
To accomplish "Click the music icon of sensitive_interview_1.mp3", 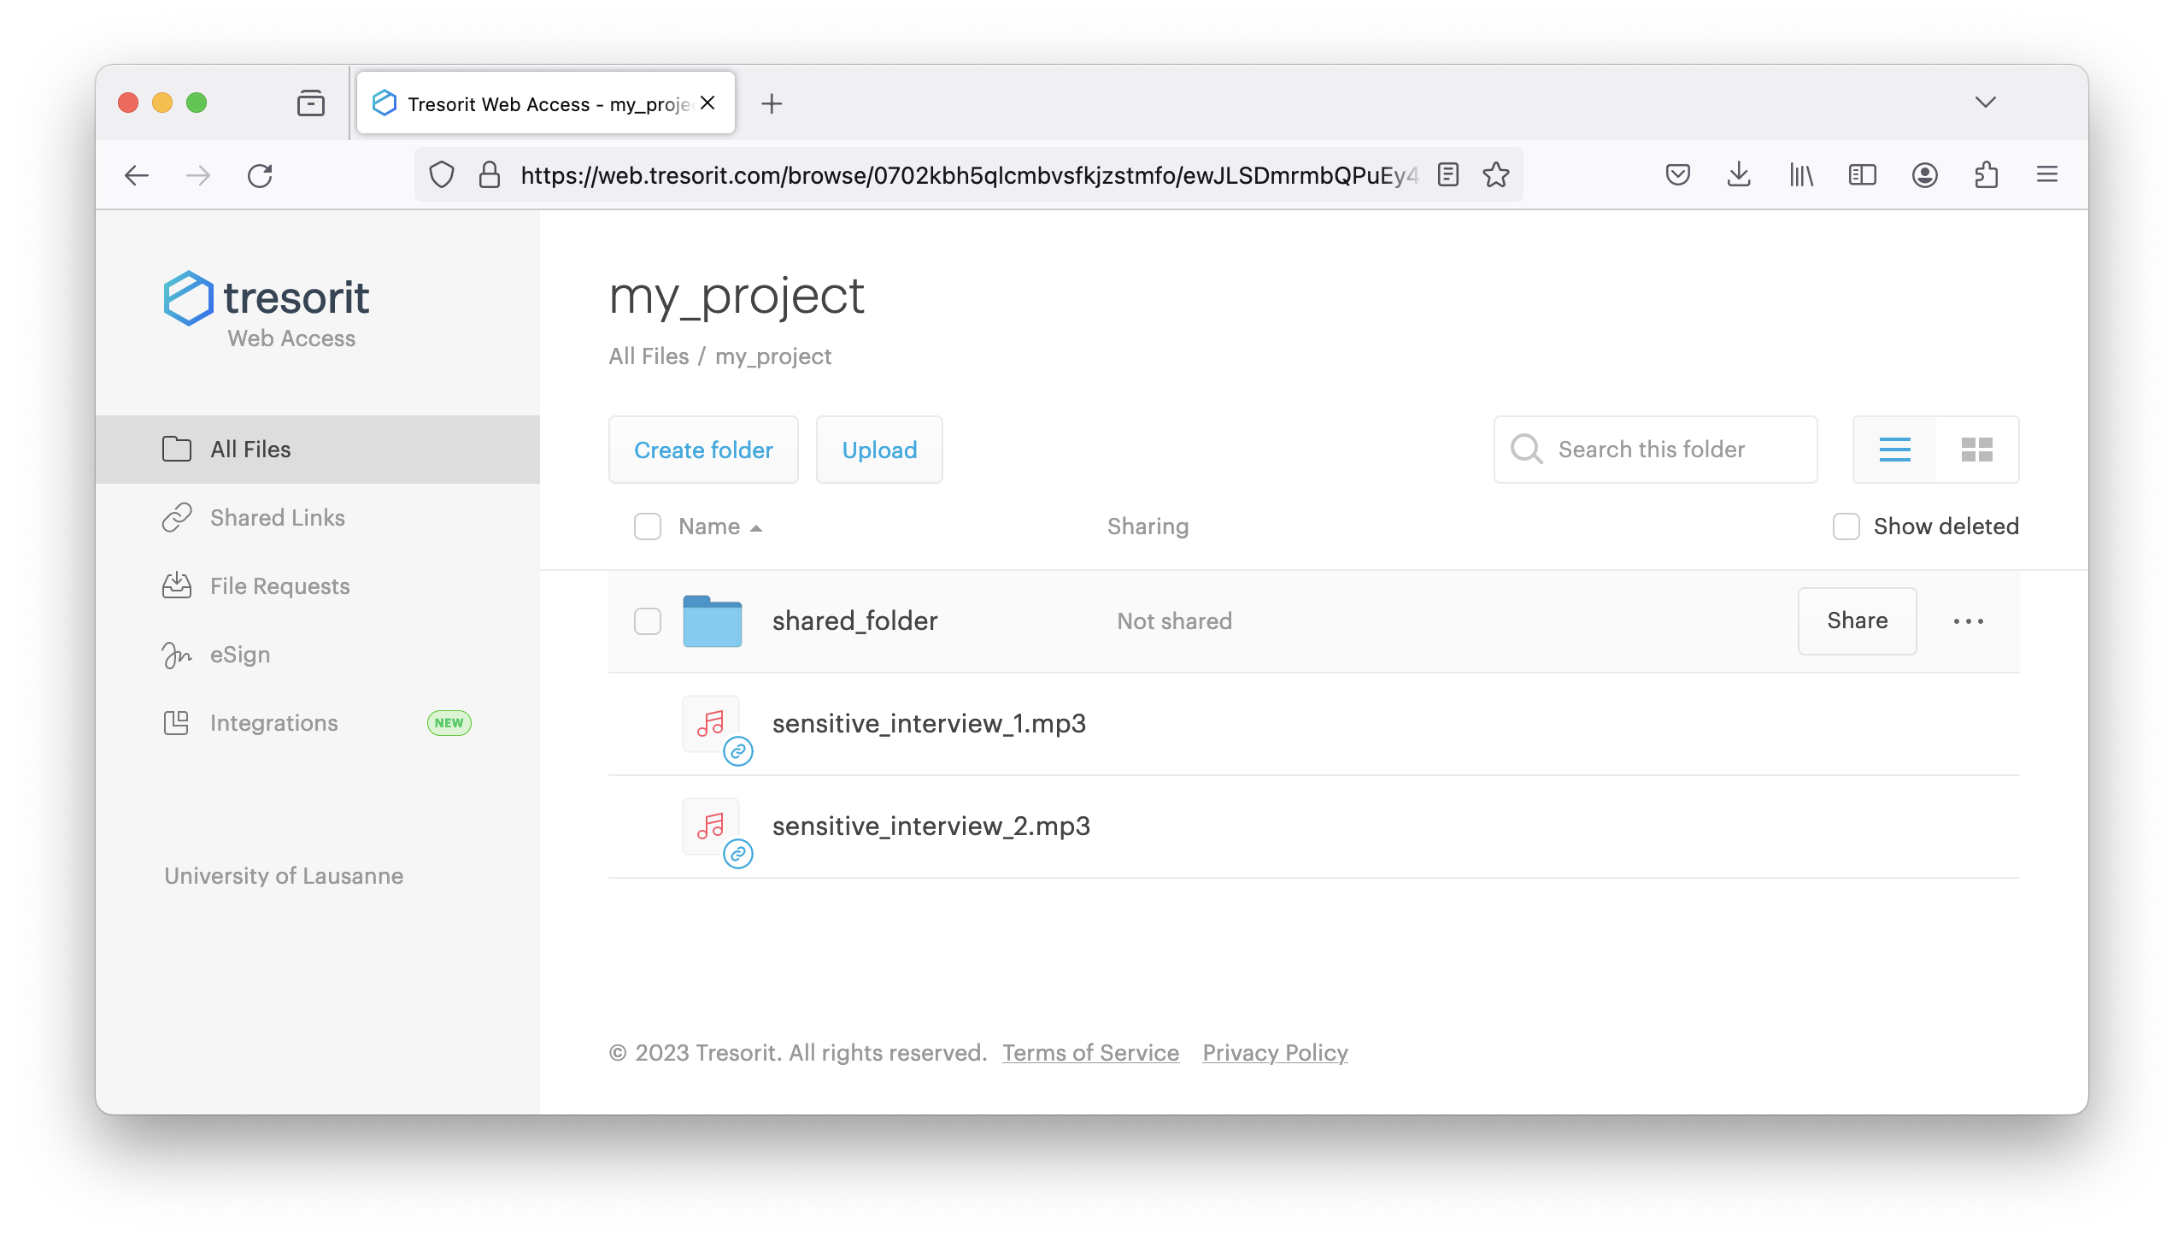I will coord(710,723).
